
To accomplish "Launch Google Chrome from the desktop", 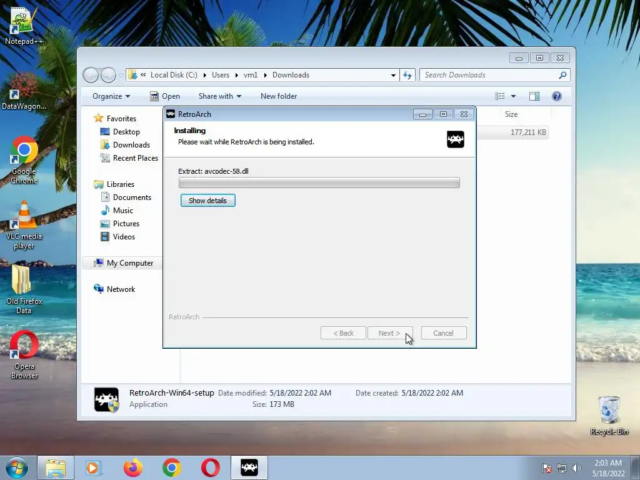I will [24, 160].
